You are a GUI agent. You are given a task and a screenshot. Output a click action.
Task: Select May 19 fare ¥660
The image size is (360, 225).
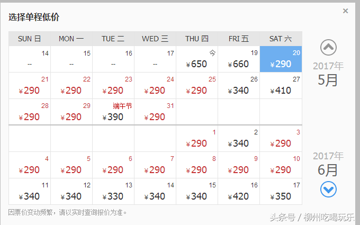(239, 59)
